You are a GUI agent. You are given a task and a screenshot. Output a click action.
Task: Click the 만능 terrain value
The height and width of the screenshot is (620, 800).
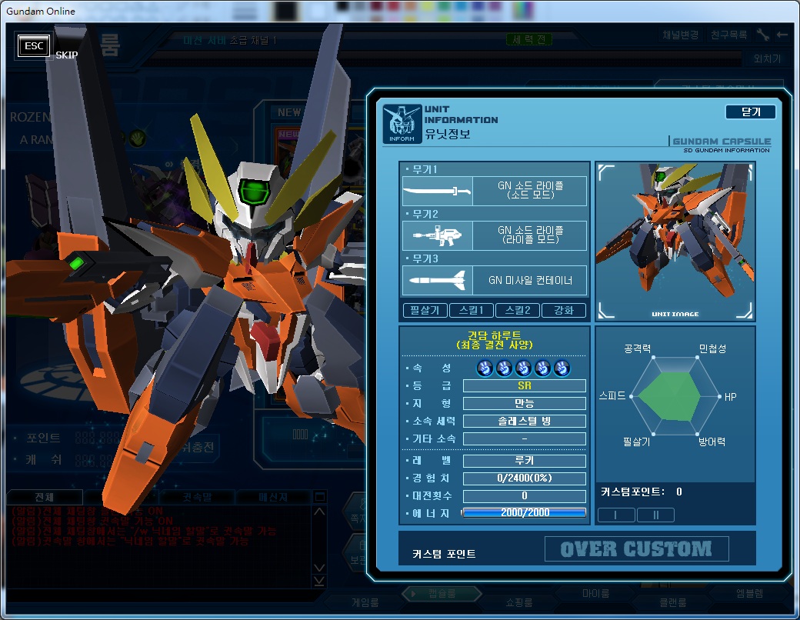coord(525,403)
